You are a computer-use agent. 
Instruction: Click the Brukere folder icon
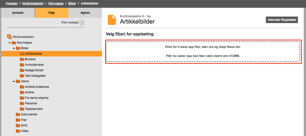click(x=22, y=59)
